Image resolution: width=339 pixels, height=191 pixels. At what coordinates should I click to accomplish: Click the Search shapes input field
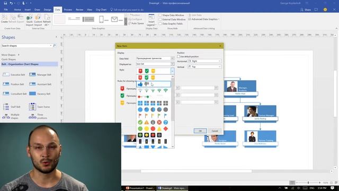tap(26, 46)
